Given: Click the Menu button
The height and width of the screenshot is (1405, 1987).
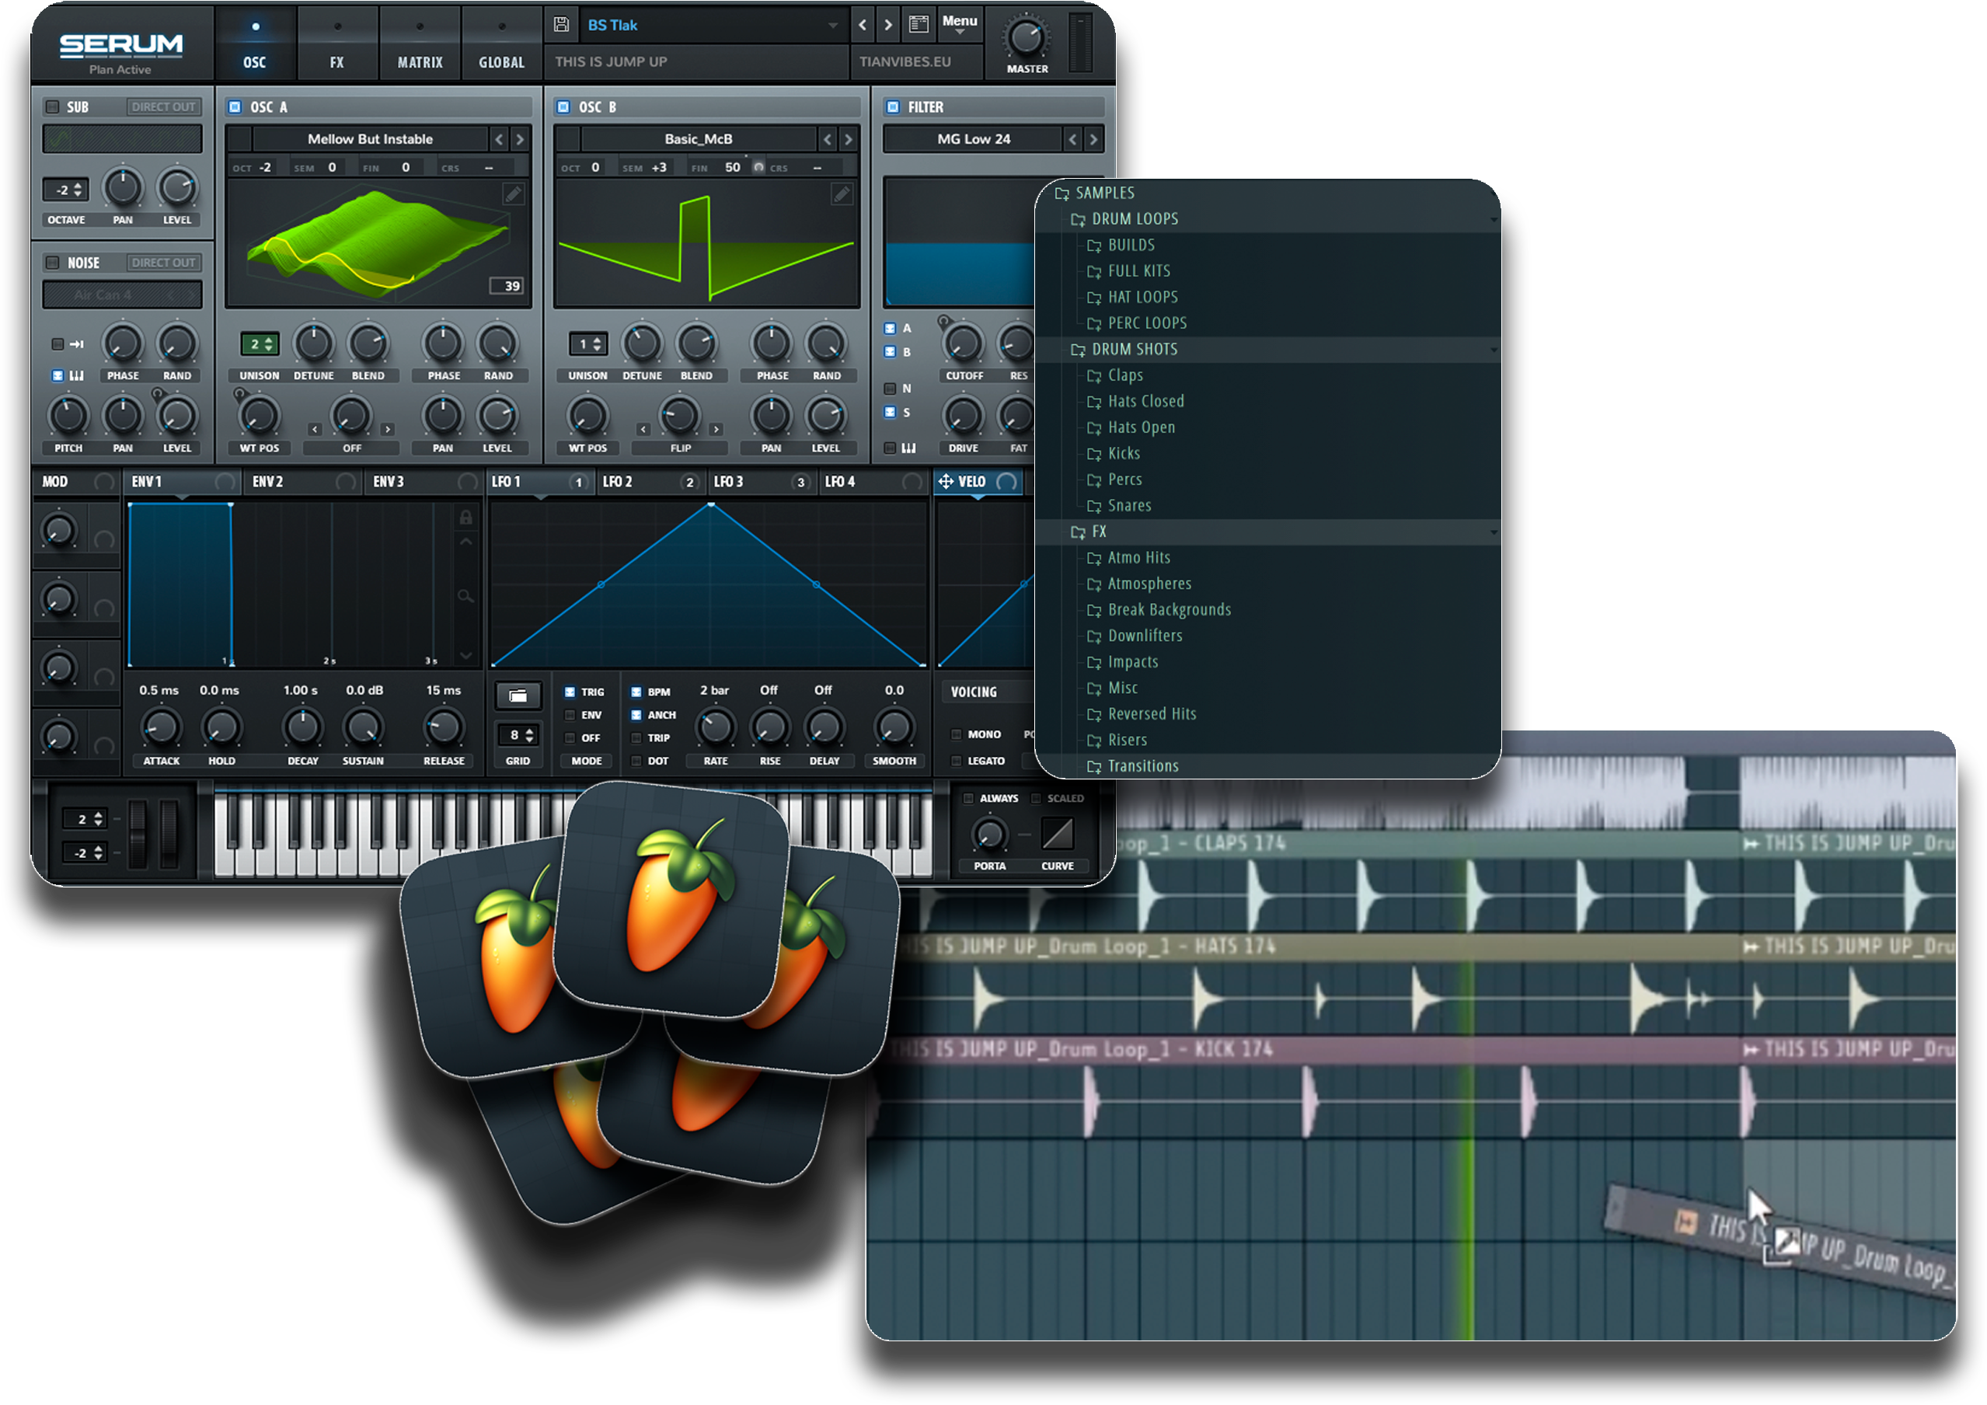Looking at the screenshot, I should pyautogui.click(x=959, y=23).
